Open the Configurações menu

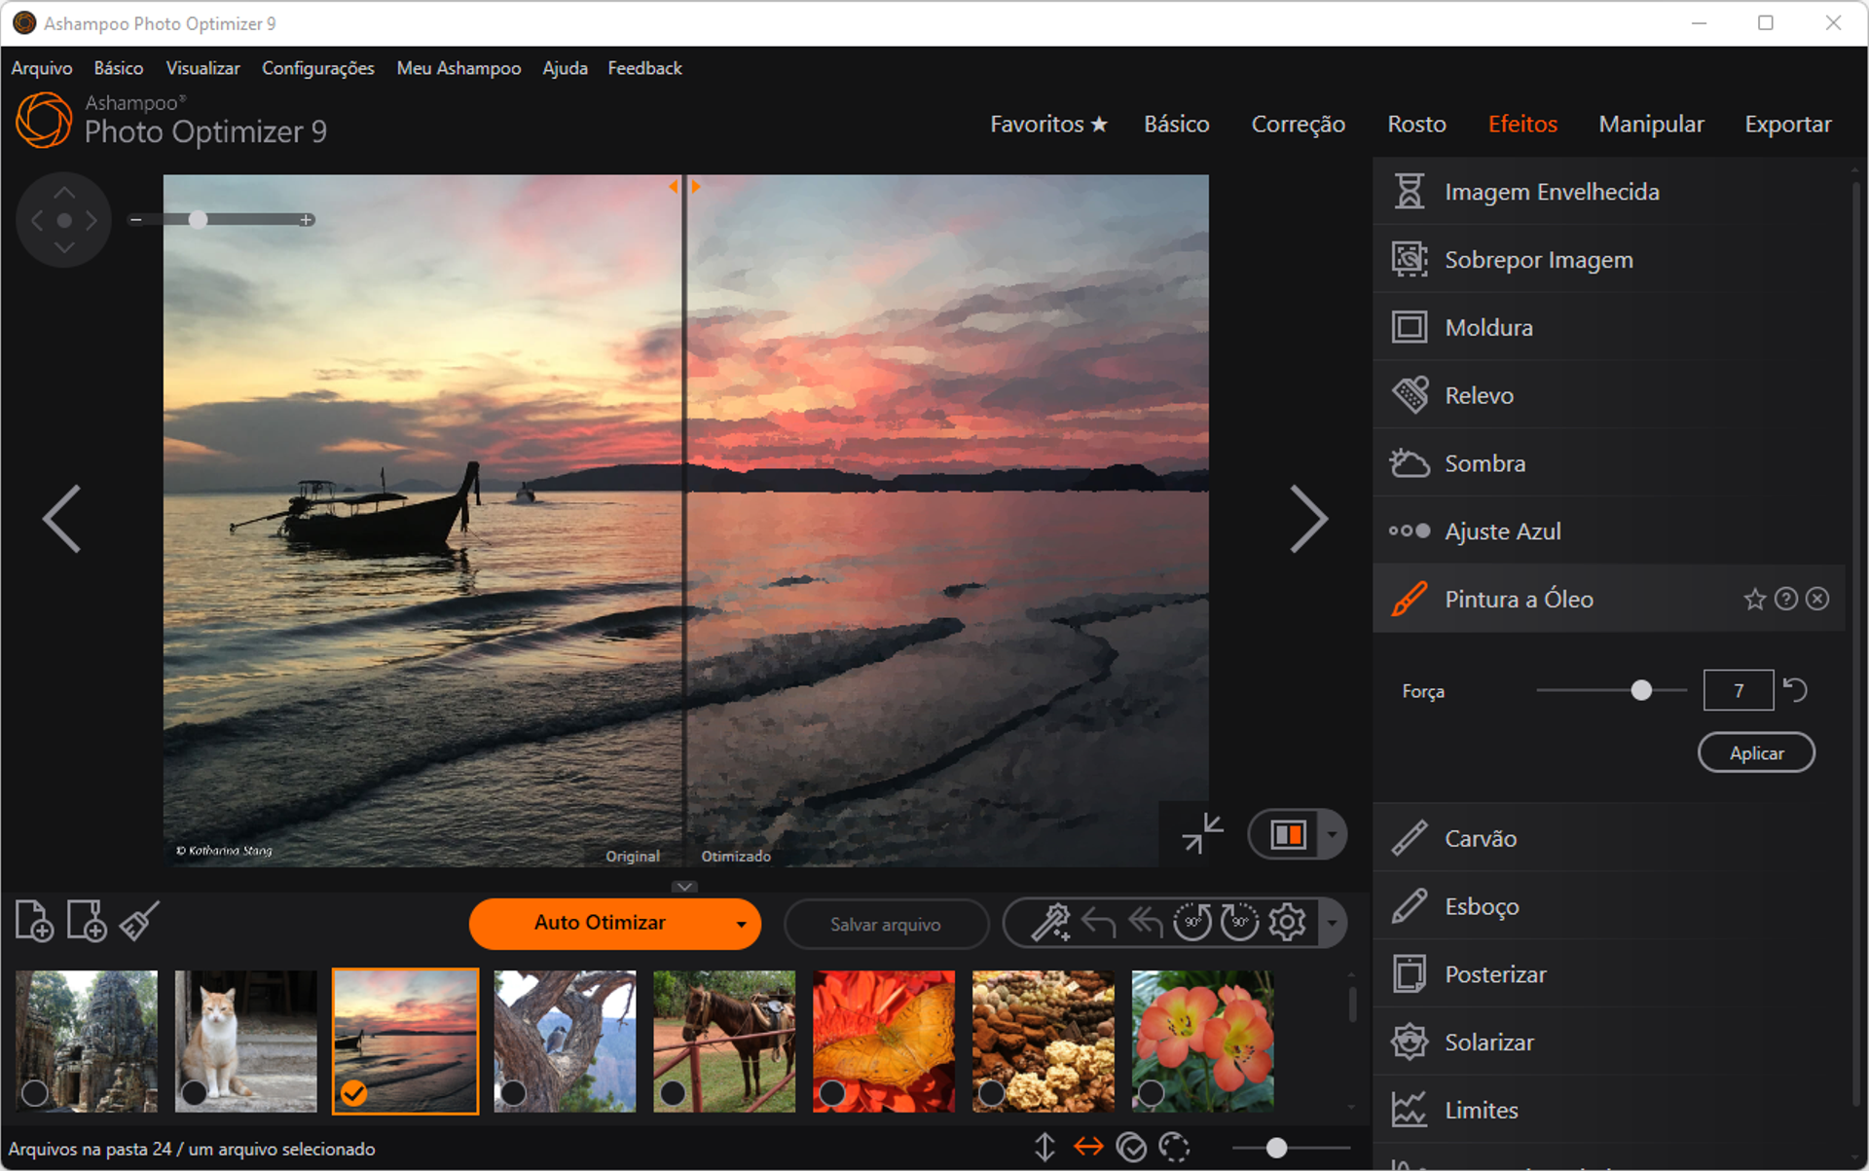[x=317, y=68]
